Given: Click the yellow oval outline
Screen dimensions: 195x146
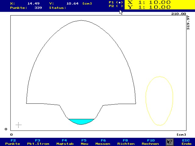Looking at the screenshot, I should [159, 101].
